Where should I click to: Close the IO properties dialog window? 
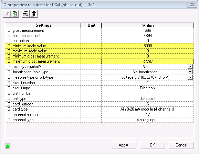(x=192, y=5)
